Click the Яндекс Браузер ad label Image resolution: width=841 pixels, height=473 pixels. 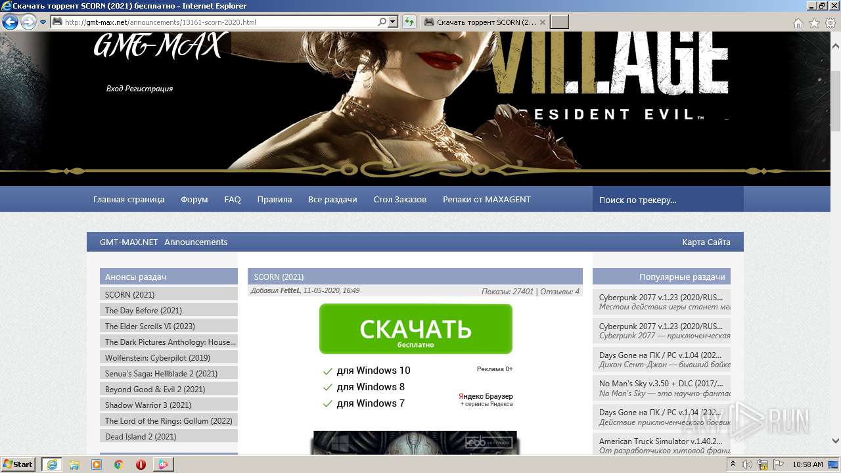click(486, 396)
